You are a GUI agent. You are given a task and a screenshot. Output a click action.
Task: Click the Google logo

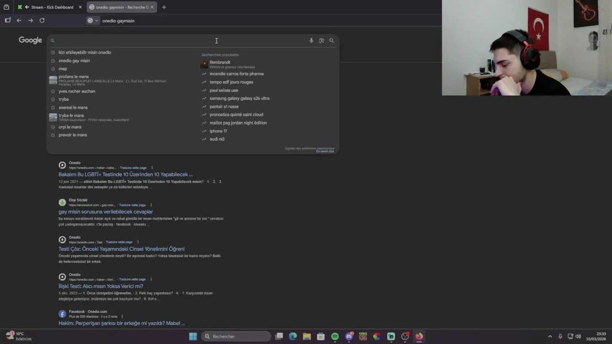(31, 40)
